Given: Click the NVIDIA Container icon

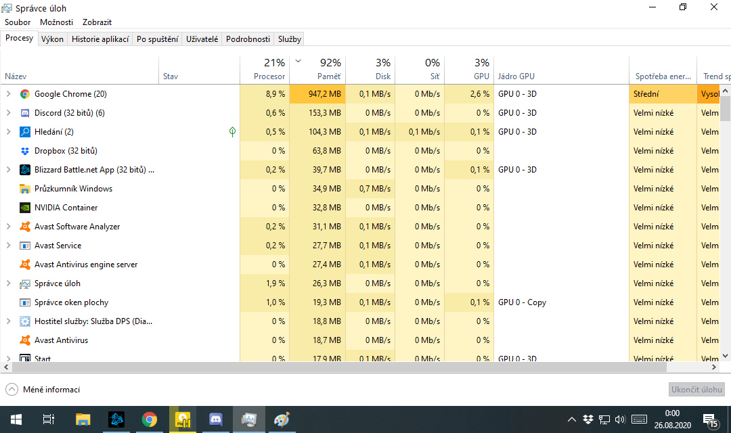Looking at the screenshot, I should click(25, 208).
